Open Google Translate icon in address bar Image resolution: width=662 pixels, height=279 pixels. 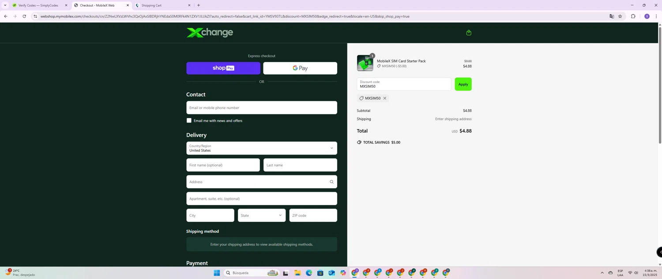tap(612, 16)
